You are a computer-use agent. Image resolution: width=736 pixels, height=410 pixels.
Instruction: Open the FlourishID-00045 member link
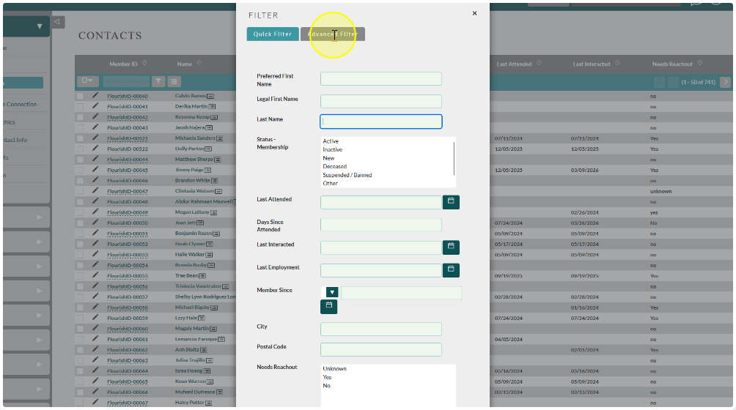pyautogui.click(x=128, y=170)
